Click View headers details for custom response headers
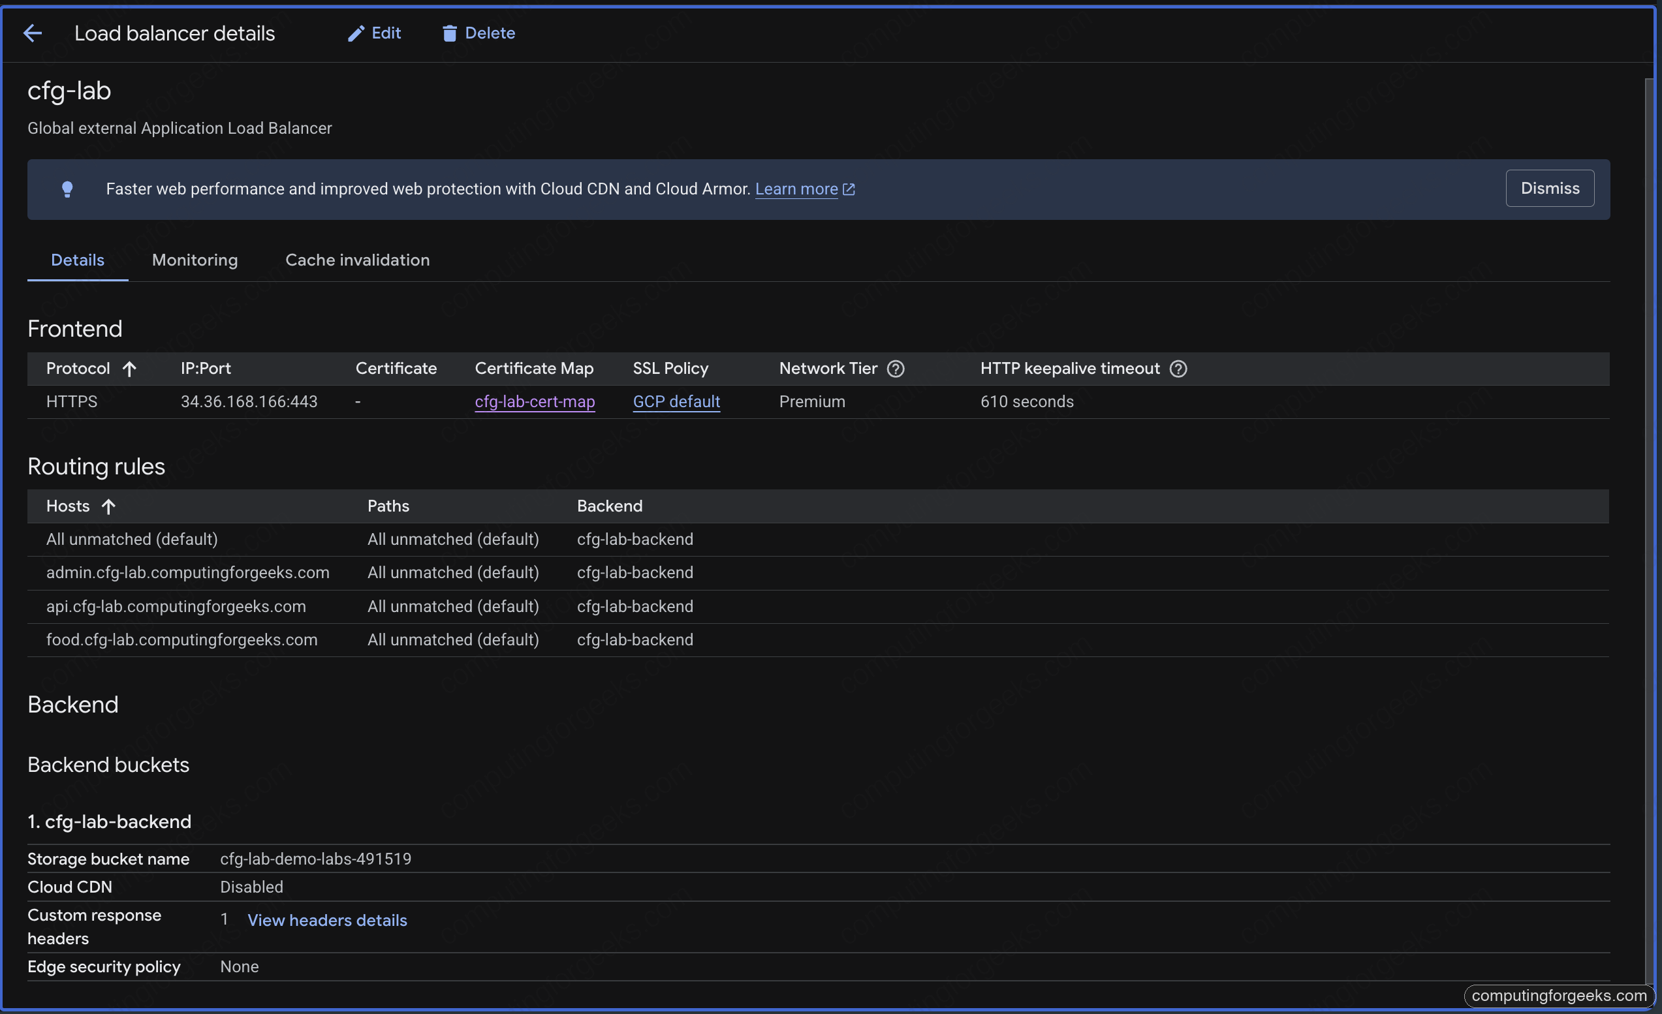This screenshot has height=1014, width=1662. (x=327, y=919)
